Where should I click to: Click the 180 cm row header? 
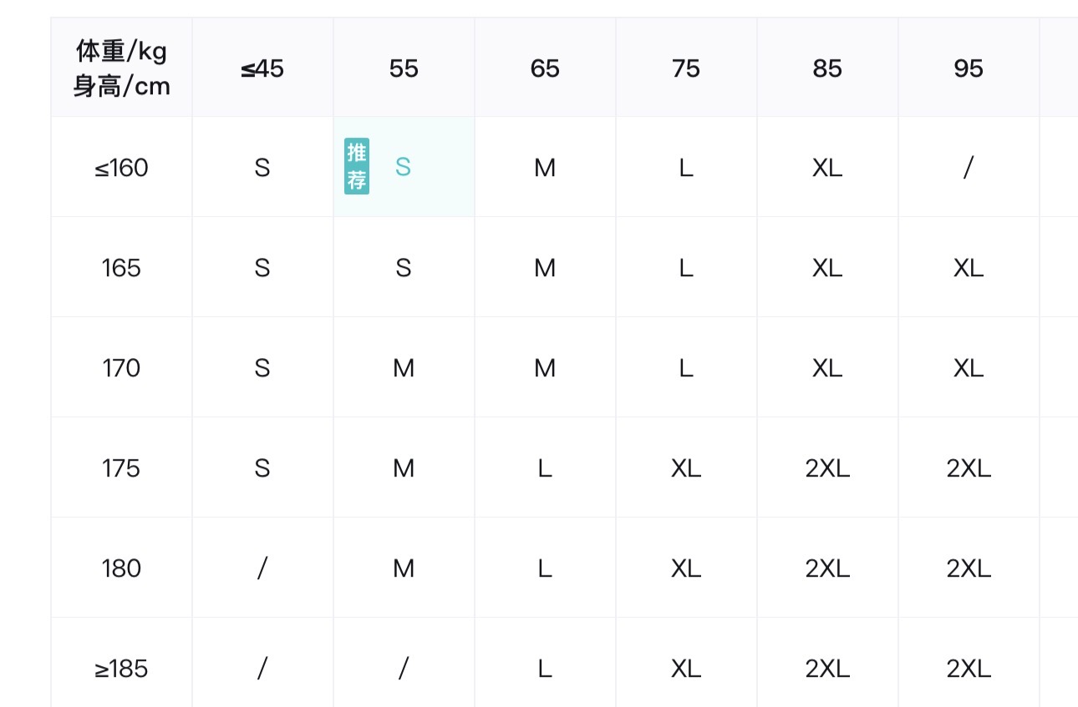[122, 568]
